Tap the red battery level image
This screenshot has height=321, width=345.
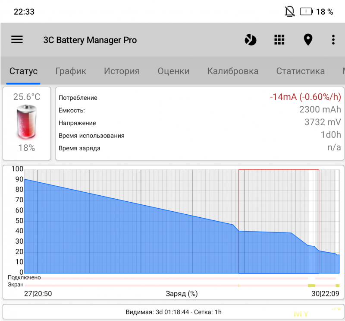click(x=27, y=122)
